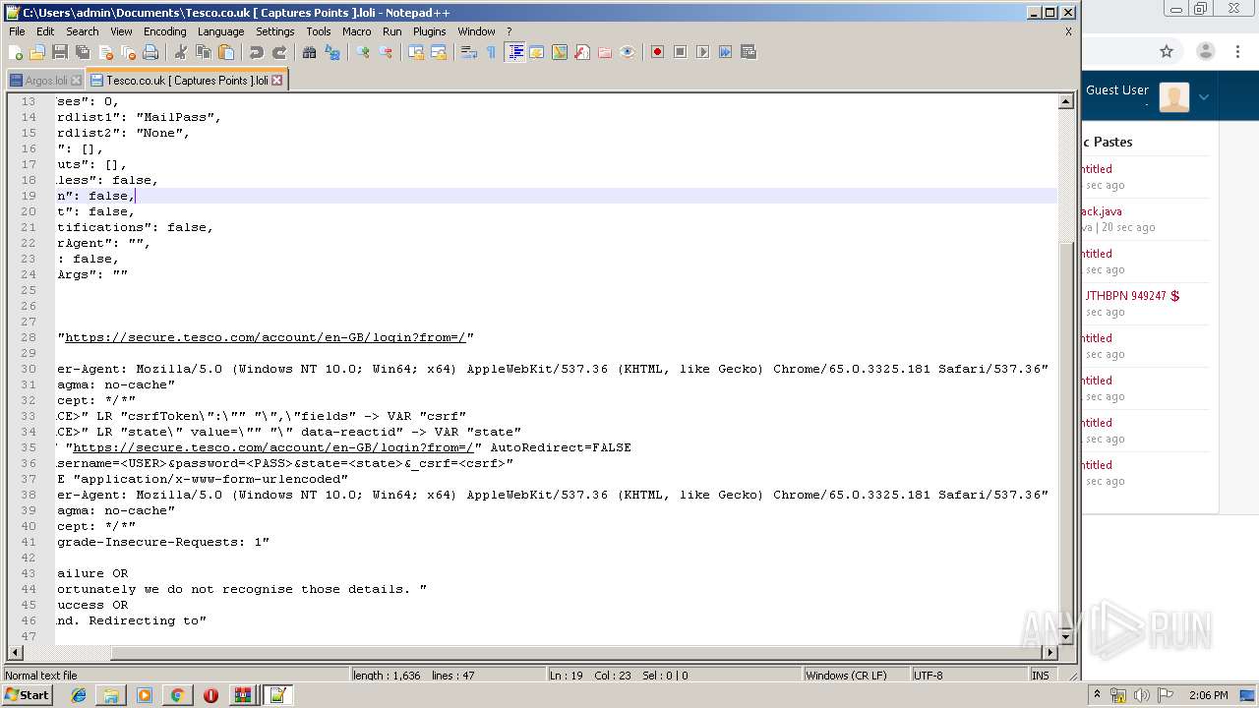Screen dimensions: 1259x708
Task: Close the Tesco.co.uk .loli tab
Action: (277, 81)
